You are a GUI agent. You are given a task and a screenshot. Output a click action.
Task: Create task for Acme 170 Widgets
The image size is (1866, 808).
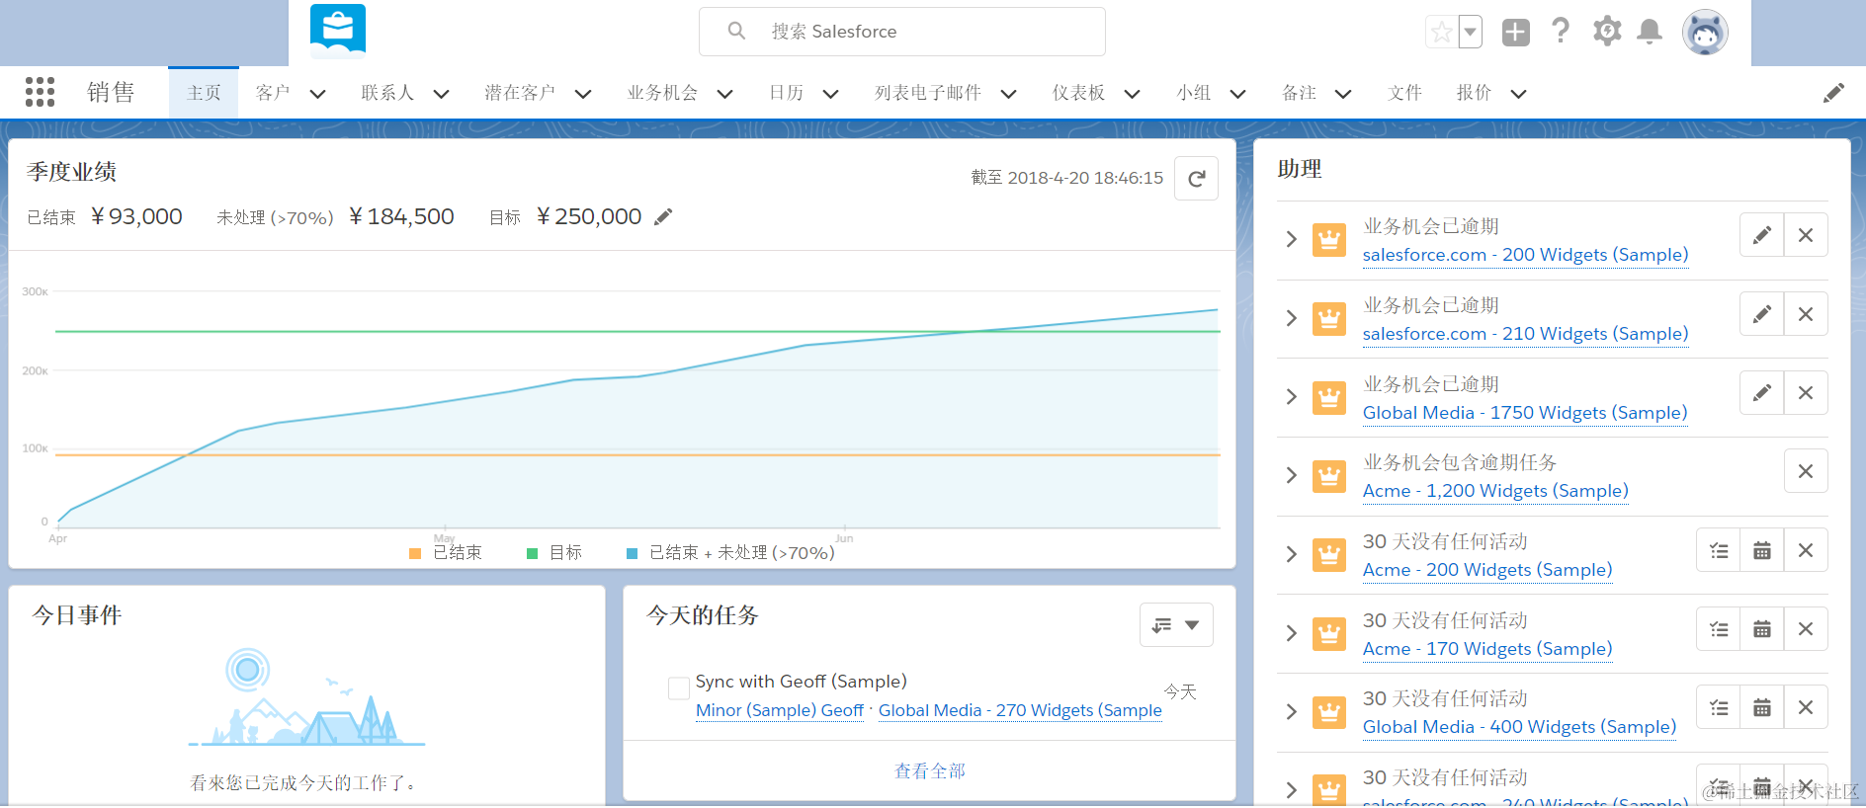(x=1719, y=629)
